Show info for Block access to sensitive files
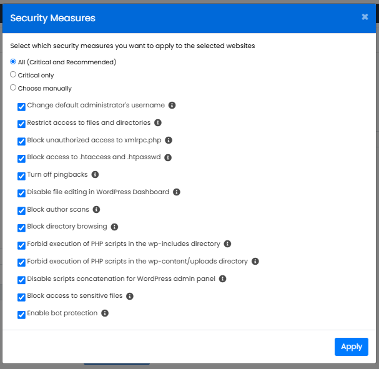The image size is (379, 369). click(x=130, y=296)
